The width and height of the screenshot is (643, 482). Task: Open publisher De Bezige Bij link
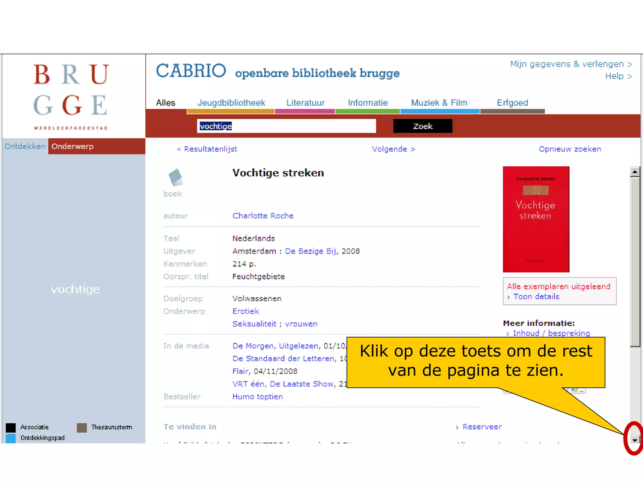click(311, 251)
